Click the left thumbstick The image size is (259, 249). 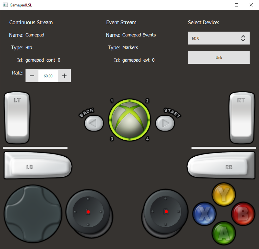pos(89,214)
